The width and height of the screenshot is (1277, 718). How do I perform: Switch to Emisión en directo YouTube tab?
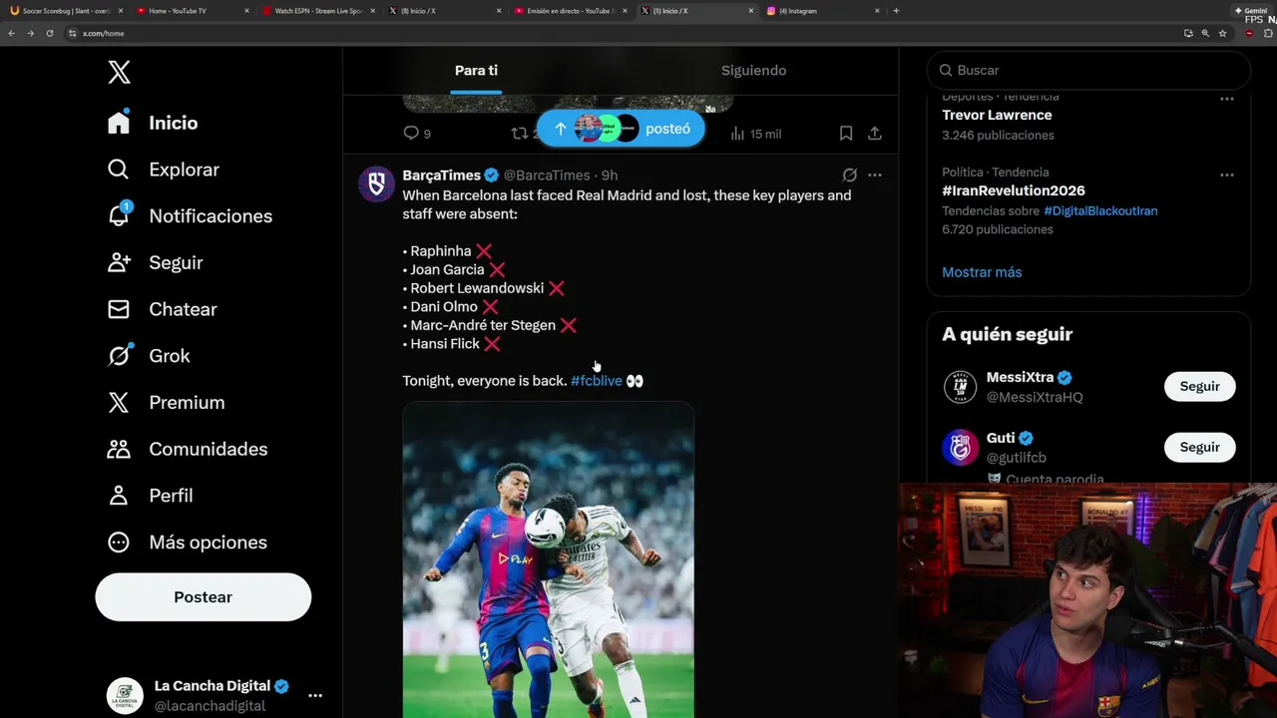tap(570, 11)
